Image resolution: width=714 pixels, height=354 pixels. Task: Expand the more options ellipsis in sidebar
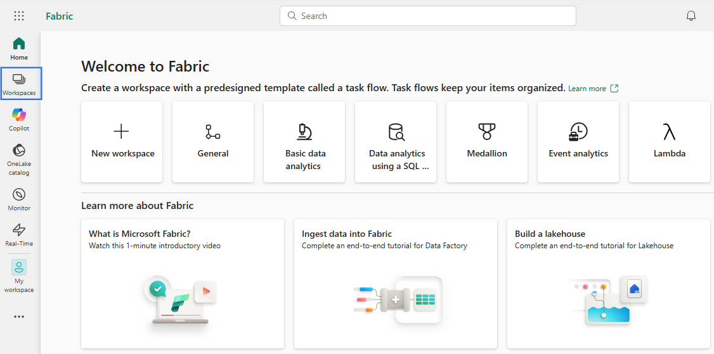pyautogui.click(x=19, y=317)
